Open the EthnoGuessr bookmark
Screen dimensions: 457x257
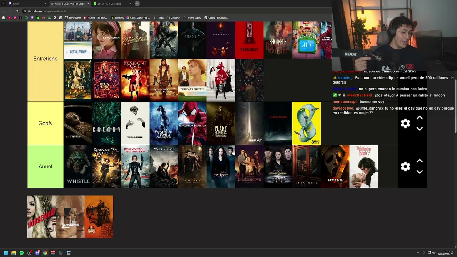[x=73, y=18]
